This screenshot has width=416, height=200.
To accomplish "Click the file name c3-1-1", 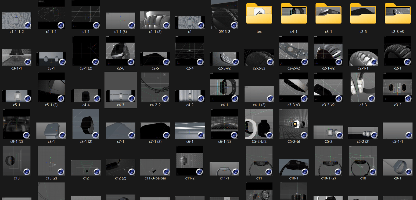I will point(17,68).
